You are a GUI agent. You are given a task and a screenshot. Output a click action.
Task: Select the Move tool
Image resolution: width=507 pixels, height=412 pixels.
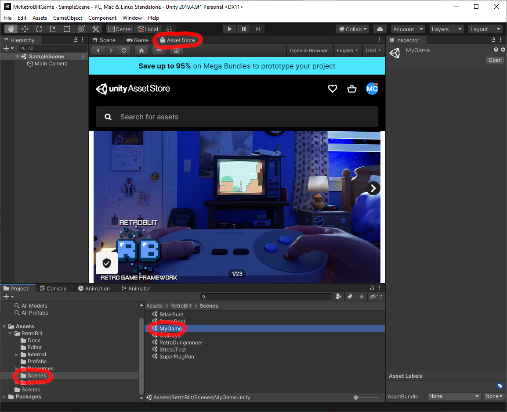(25, 29)
